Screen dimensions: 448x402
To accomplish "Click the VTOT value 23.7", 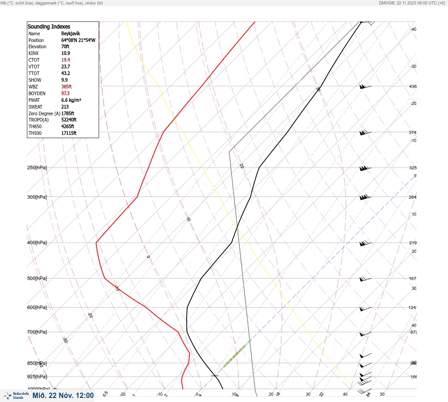I will (65, 67).
